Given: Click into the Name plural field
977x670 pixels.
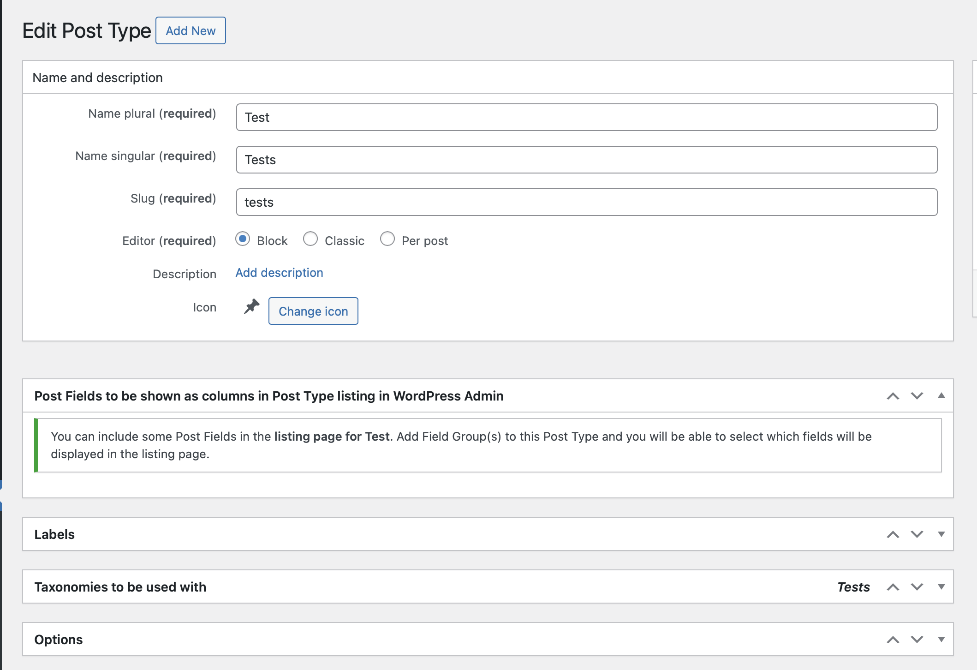Looking at the screenshot, I should point(586,117).
